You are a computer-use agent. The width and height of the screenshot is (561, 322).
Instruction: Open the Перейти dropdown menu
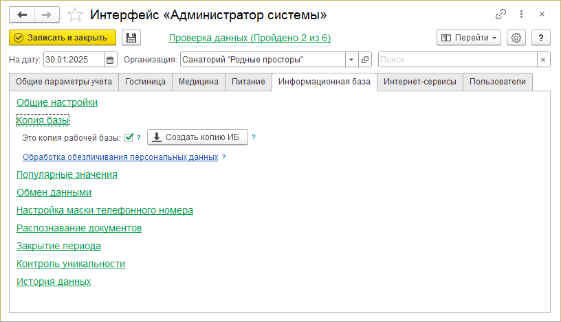click(x=469, y=38)
